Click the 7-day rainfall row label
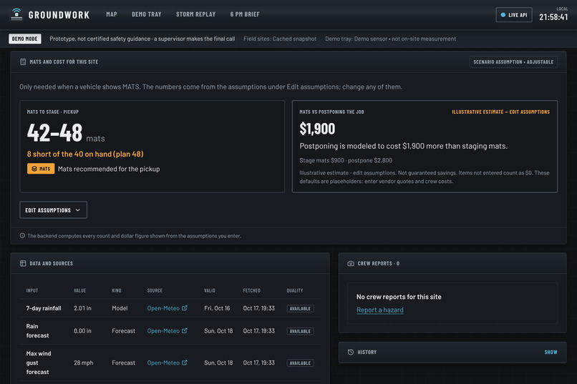577x384 pixels. click(x=44, y=308)
